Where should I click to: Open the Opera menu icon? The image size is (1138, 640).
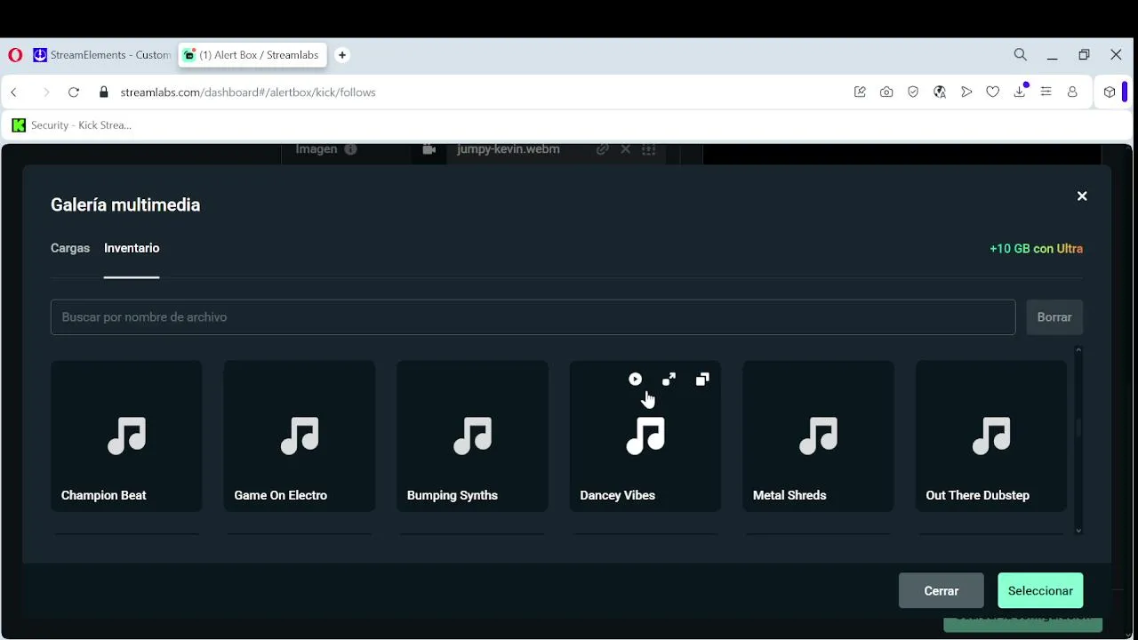15,55
